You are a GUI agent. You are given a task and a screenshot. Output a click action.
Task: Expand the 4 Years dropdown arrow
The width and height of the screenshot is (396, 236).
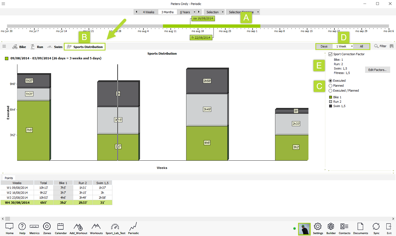tap(194, 12)
